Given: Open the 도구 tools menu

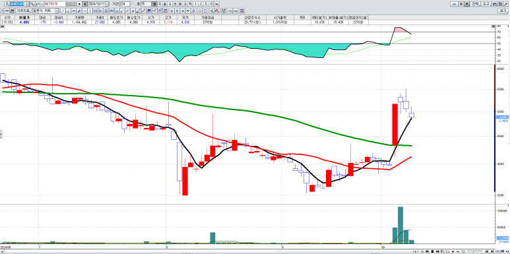Looking at the screenshot, I should point(486,4).
